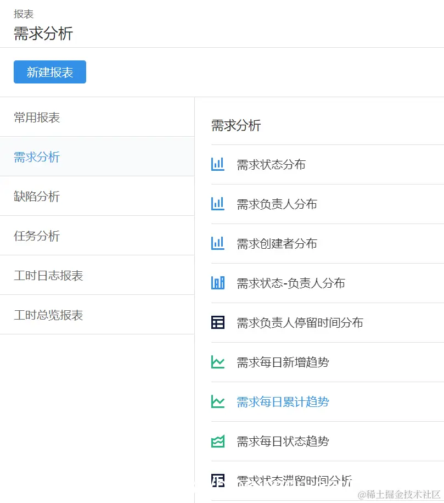Click the bar chart icon beside 需求状态分布
444x503 pixels.
[x=218, y=164]
